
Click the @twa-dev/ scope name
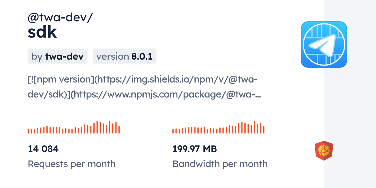[60, 18]
